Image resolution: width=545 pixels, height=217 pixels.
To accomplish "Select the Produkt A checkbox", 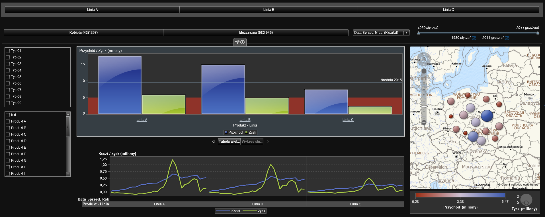I will pyautogui.click(x=8, y=121).
